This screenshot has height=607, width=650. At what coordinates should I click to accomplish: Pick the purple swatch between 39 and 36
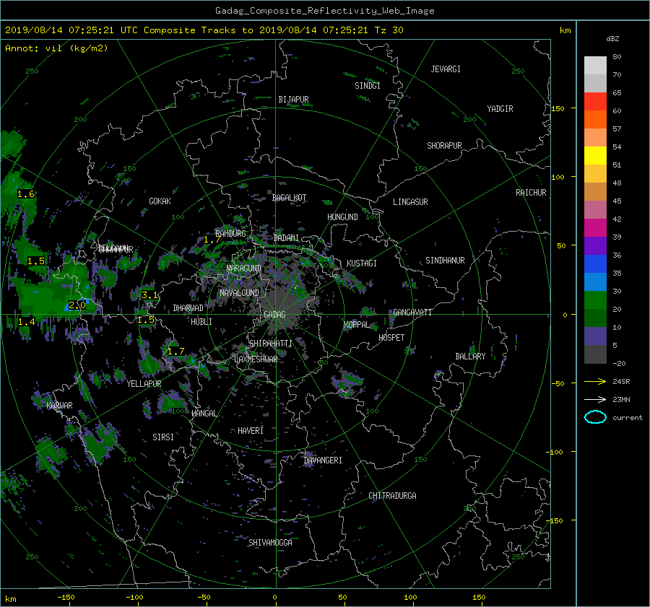(x=595, y=245)
